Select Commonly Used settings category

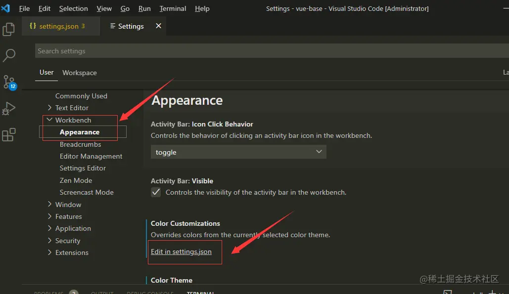(x=81, y=96)
